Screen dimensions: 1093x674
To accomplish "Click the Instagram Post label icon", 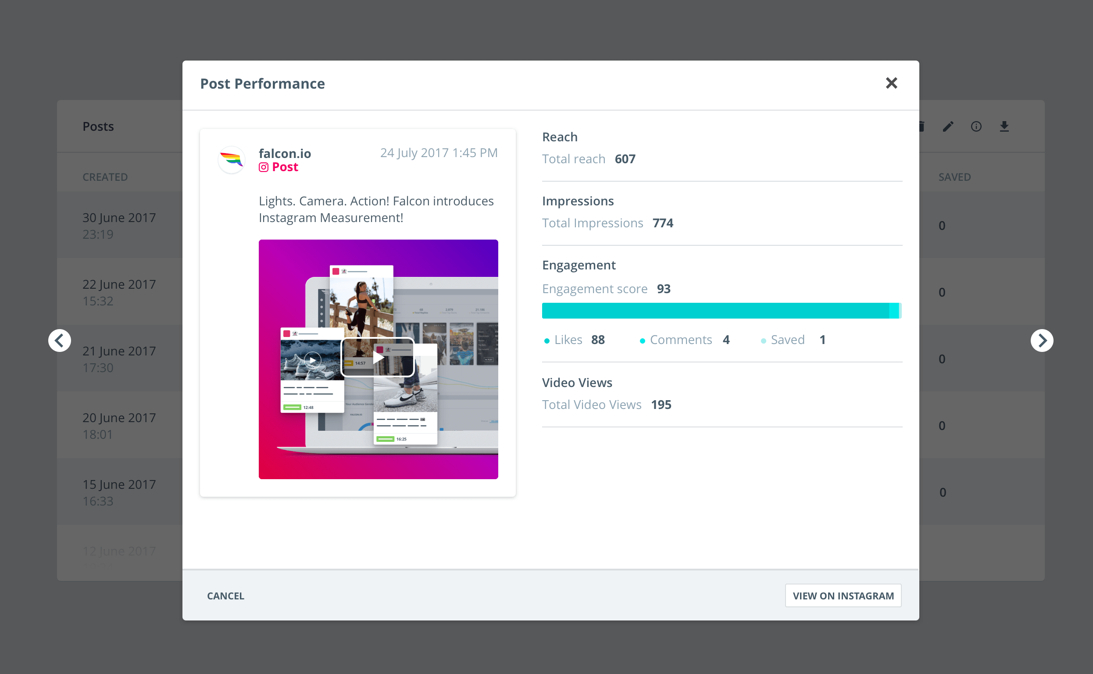I will tap(264, 167).
